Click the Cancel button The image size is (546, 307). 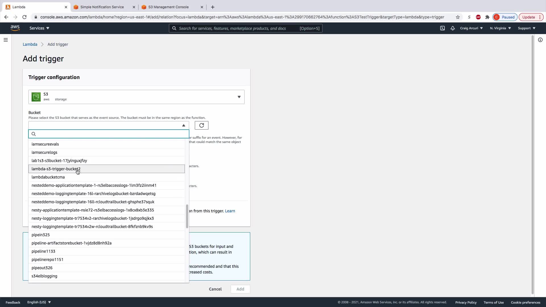click(215, 289)
